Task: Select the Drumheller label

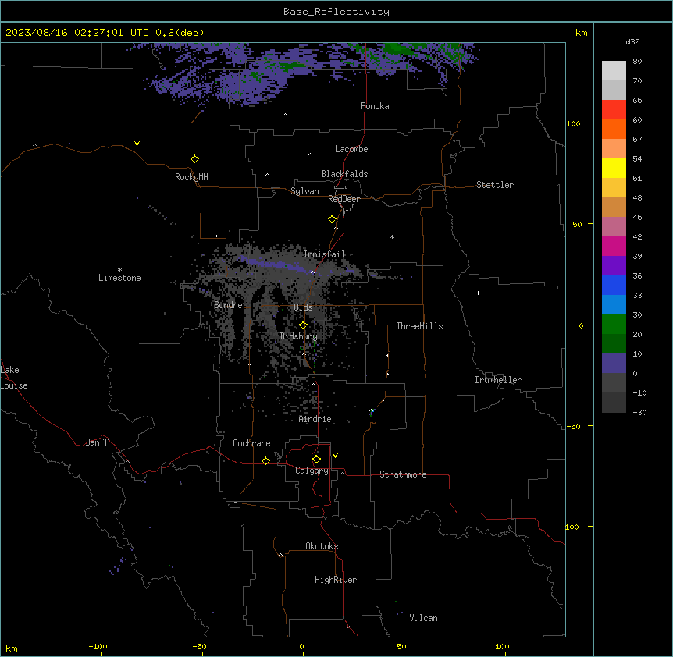Action: 498,380
